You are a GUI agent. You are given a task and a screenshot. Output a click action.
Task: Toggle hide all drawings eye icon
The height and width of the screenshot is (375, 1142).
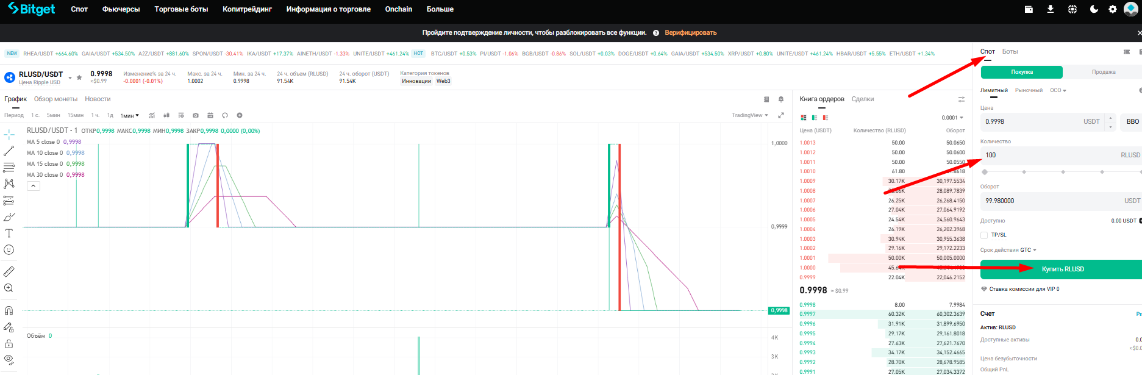point(9,360)
